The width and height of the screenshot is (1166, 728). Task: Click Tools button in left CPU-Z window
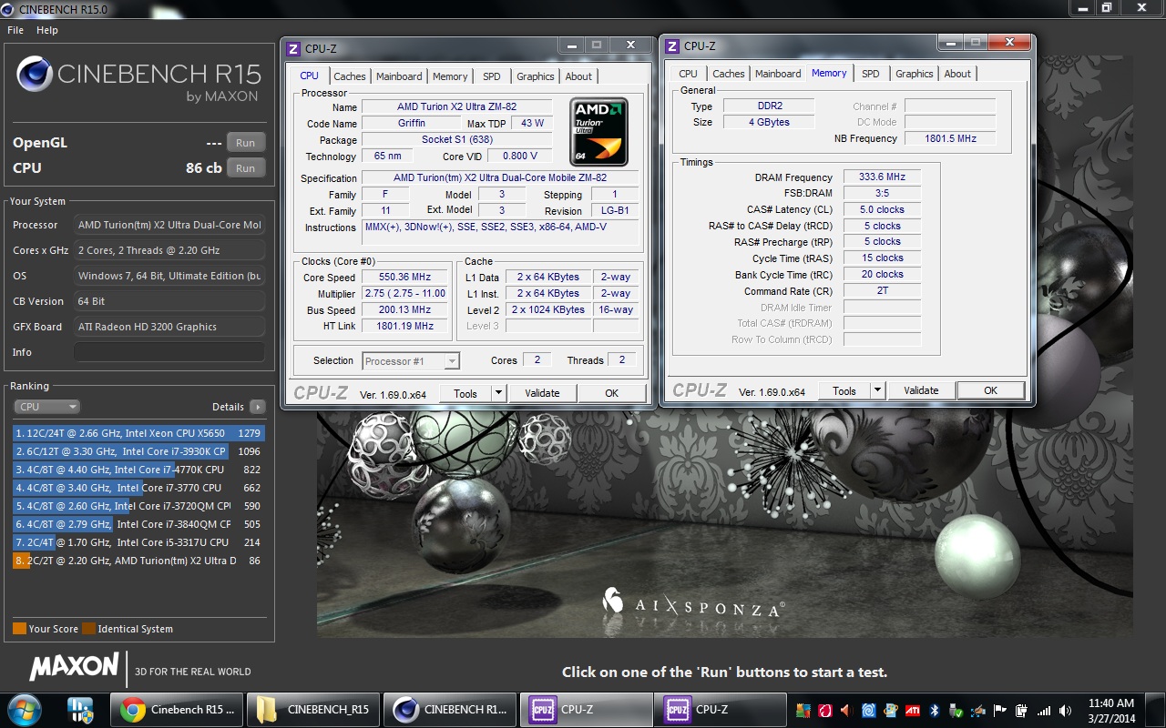(465, 393)
